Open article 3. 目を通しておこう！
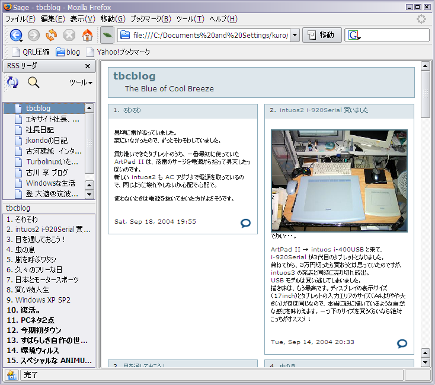The image size is (435, 385). point(49,240)
